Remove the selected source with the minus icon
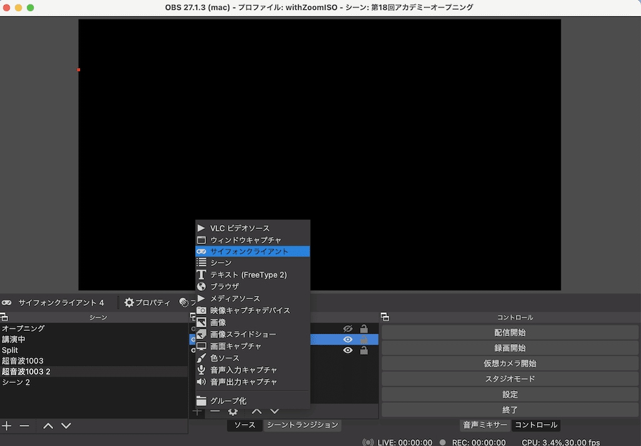Image resolution: width=641 pixels, height=446 pixels. (x=215, y=412)
